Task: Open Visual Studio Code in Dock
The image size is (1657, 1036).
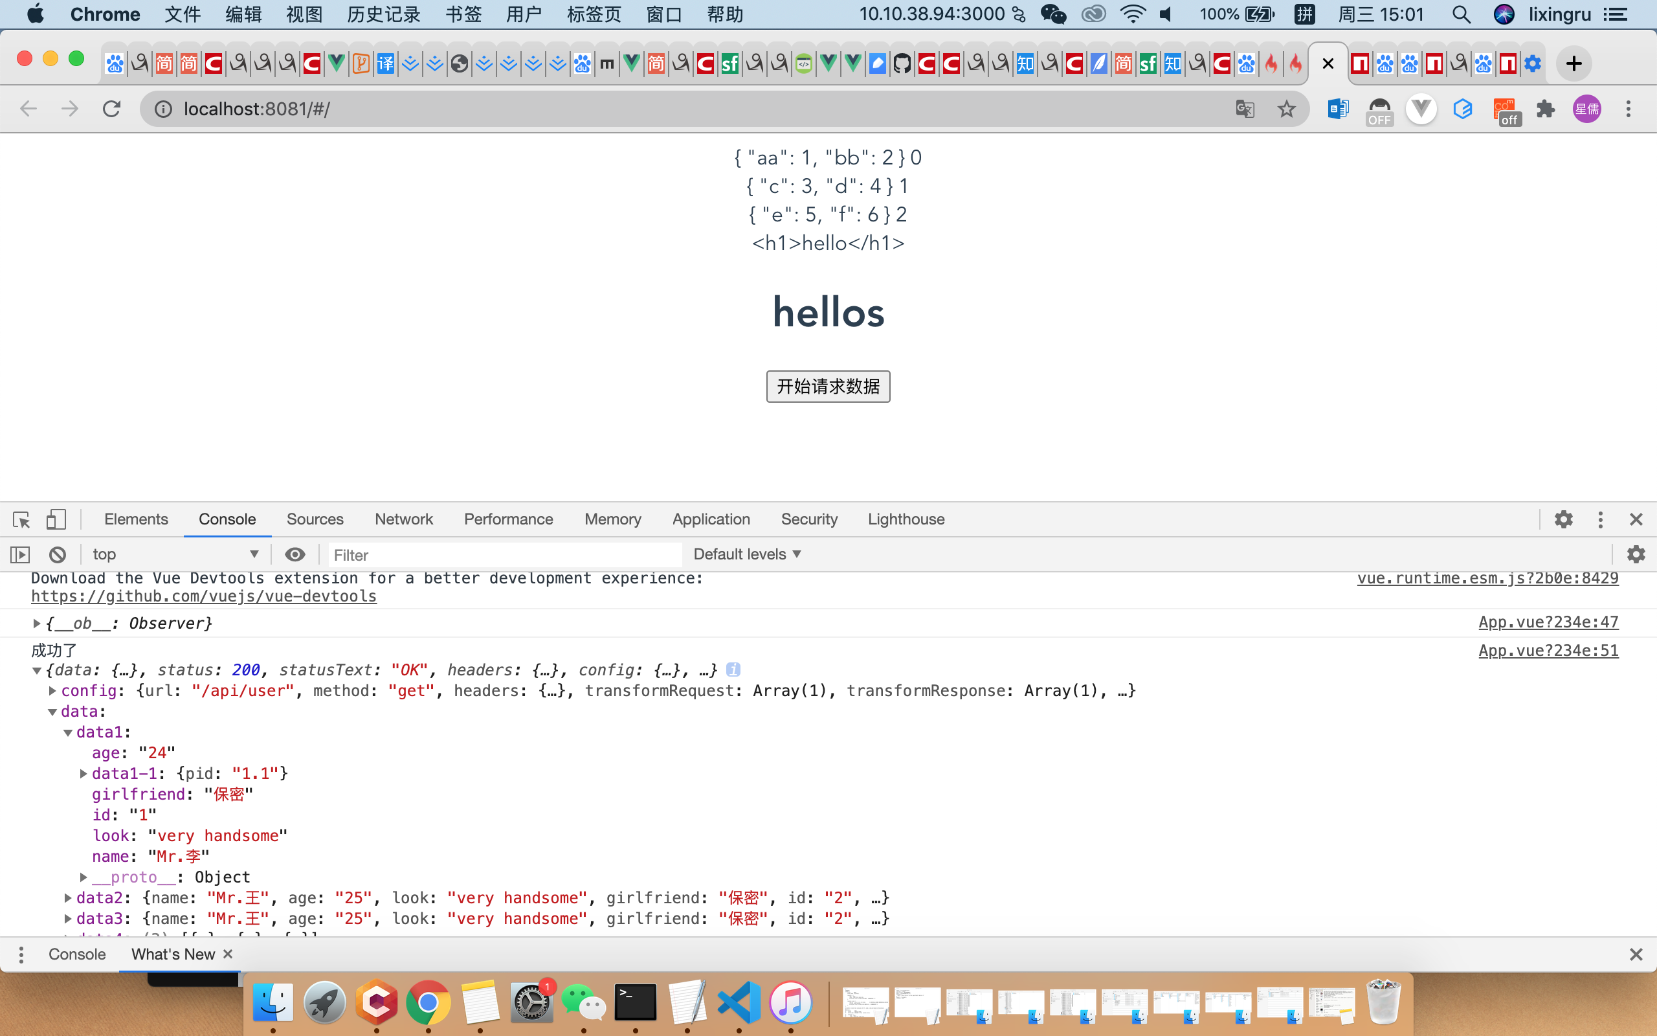Action: [x=739, y=1003]
